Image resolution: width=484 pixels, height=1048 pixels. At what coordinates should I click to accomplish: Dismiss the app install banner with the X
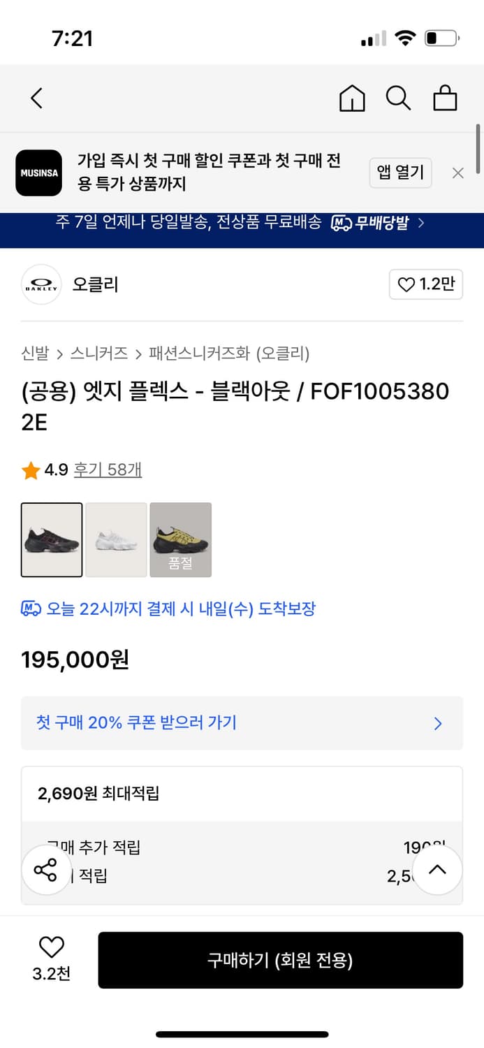coord(458,173)
